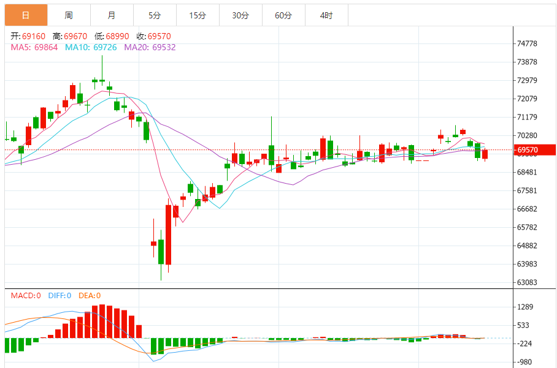Click the red 69570 current price tag

click(535, 149)
